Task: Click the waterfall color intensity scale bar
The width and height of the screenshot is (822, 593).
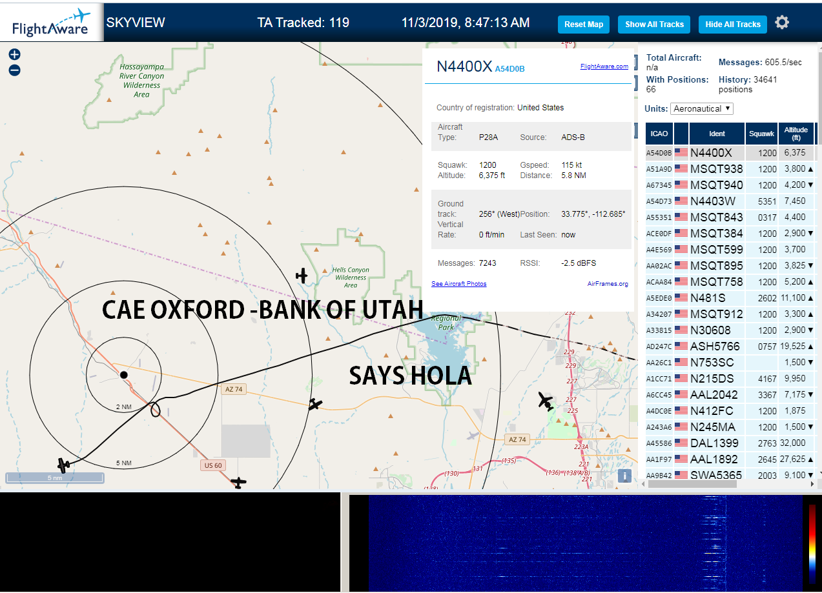Action: tap(812, 545)
